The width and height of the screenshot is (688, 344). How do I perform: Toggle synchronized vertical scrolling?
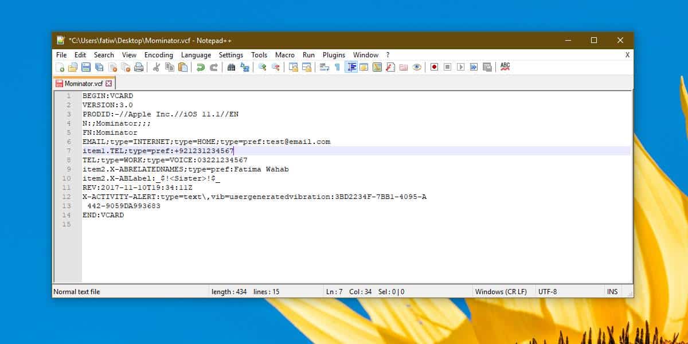(292, 67)
